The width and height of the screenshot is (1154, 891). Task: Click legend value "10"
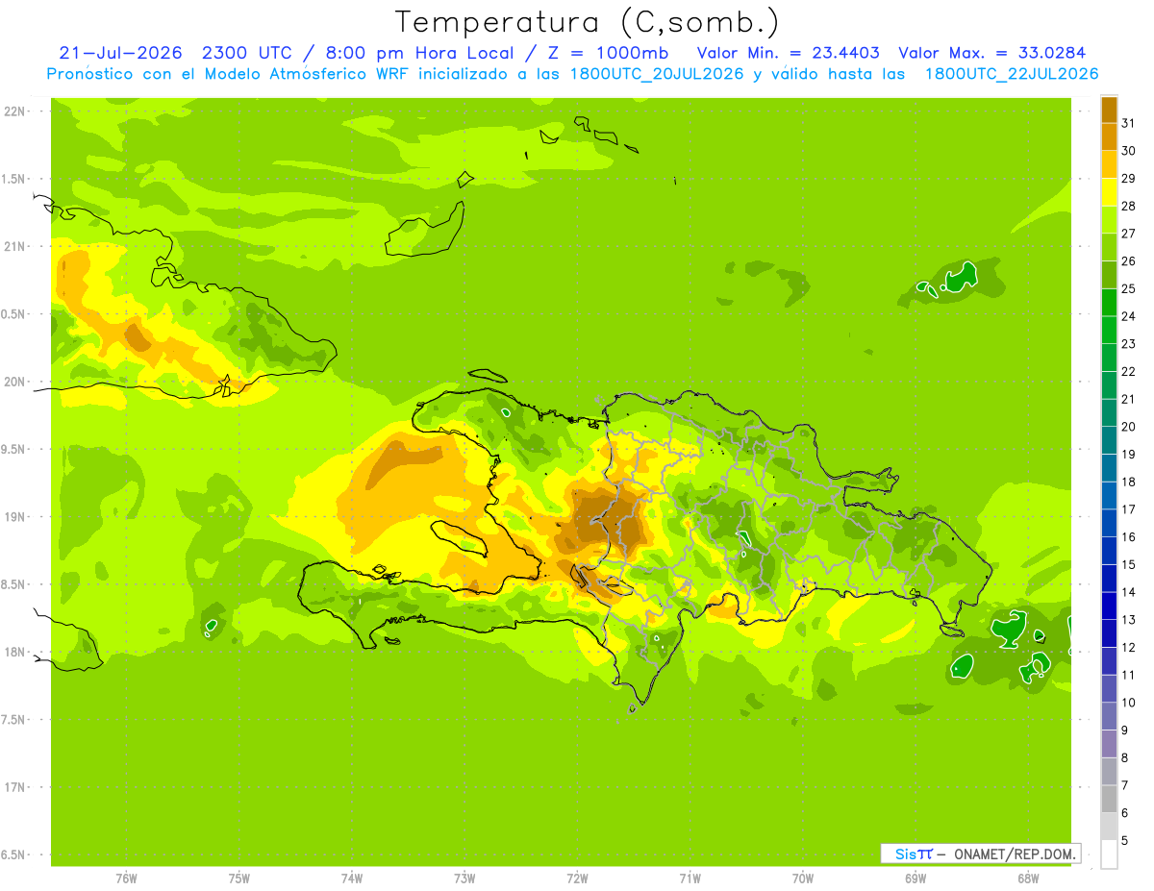[x=1129, y=703]
